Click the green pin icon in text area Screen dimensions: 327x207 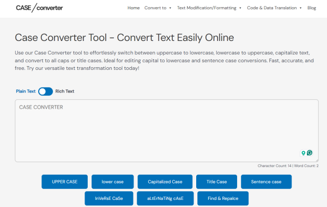tap(304, 153)
